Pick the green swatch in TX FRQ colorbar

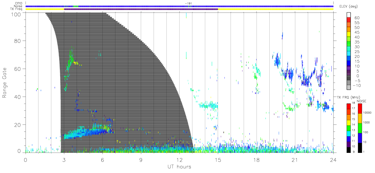[x=348, y=128]
